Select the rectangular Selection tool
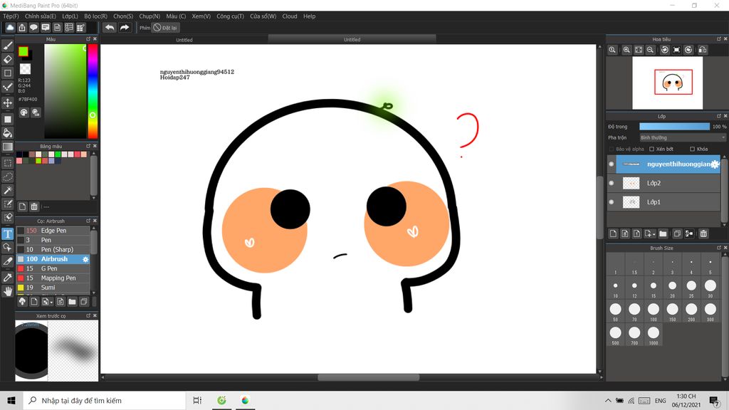 pos(7,163)
